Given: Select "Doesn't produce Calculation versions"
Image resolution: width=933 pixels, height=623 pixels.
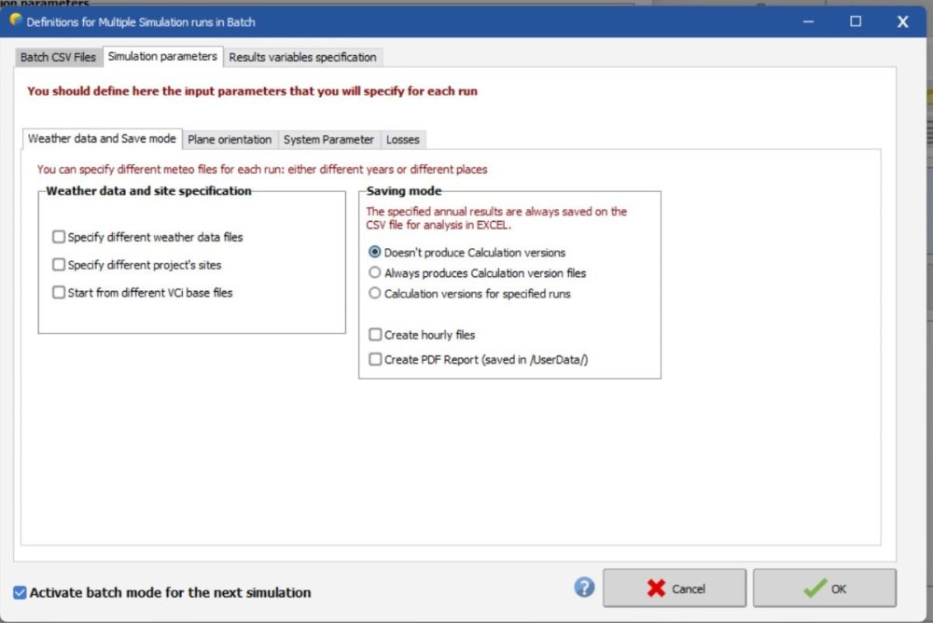Looking at the screenshot, I should coord(374,252).
